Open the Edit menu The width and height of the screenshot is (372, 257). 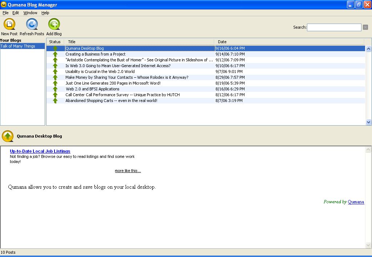(x=16, y=13)
